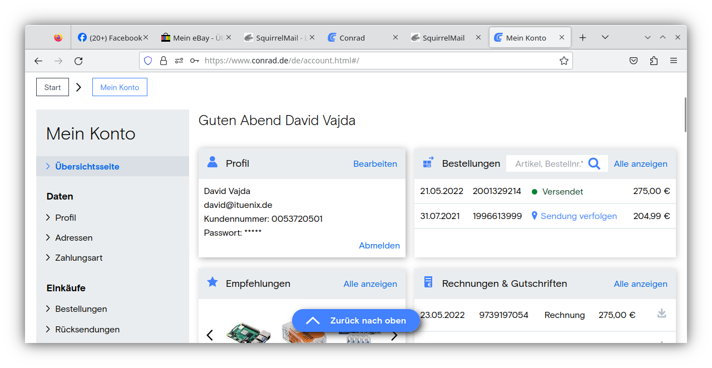The width and height of the screenshot is (712, 368).
Task: Show previous recommendation with left arrow
Action: click(x=210, y=335)
